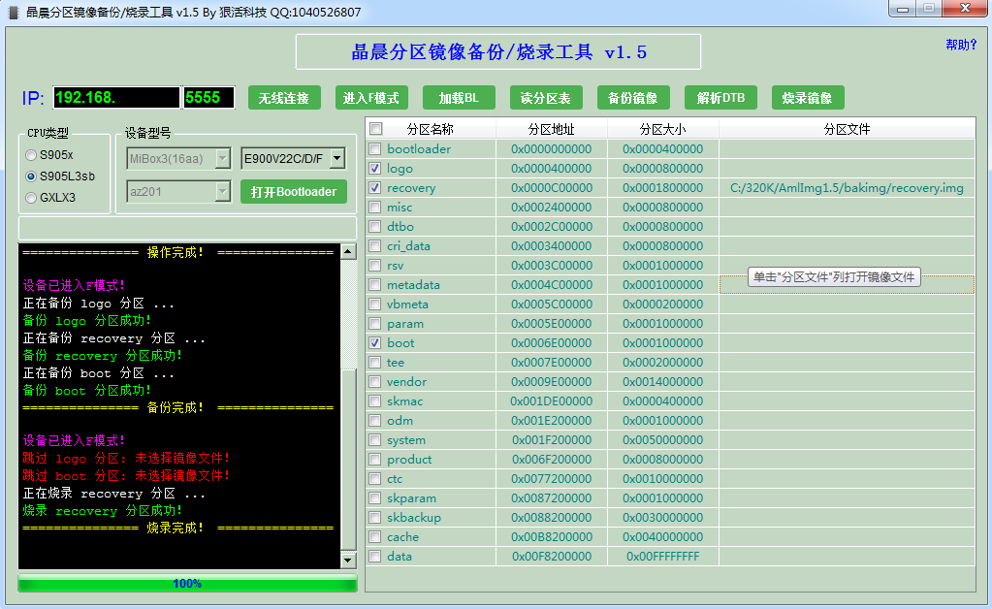
Task: Uncheck the recovery partition checkbox
Action: pos(375,188)
